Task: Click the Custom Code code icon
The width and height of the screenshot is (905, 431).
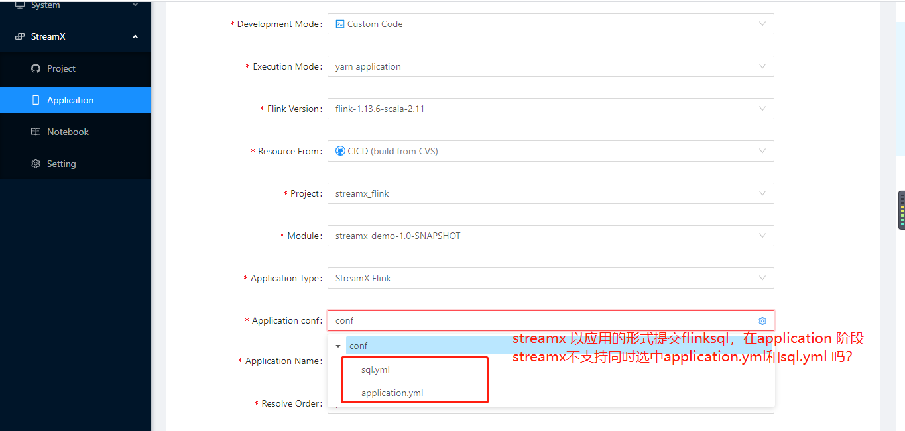Action: [340, 24]
